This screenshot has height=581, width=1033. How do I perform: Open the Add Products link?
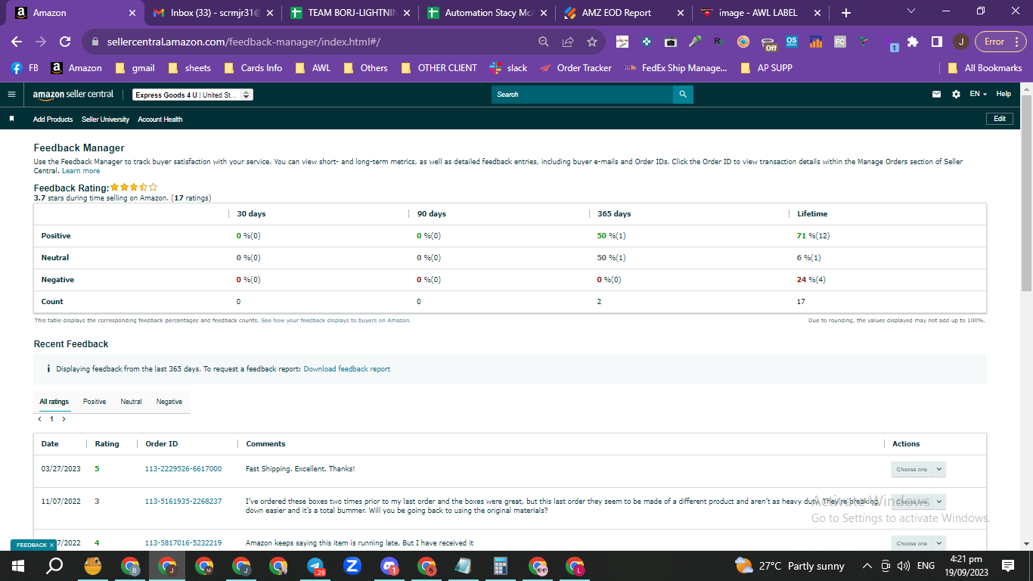[53, 120]
